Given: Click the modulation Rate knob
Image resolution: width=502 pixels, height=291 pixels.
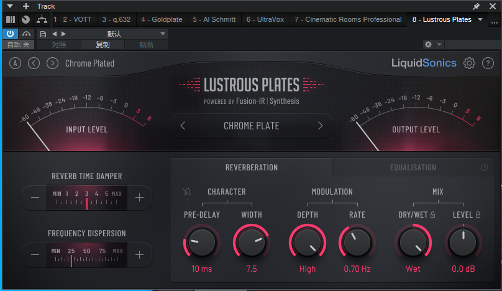Looking at the screenshot, I should coord(357,242).
